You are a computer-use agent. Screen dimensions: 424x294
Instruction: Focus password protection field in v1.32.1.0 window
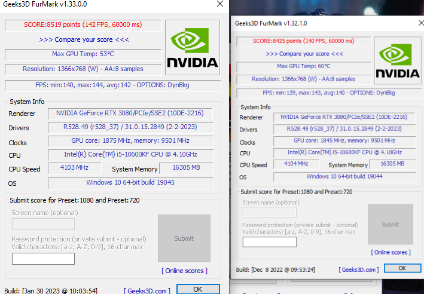click(x=270, y=242)
